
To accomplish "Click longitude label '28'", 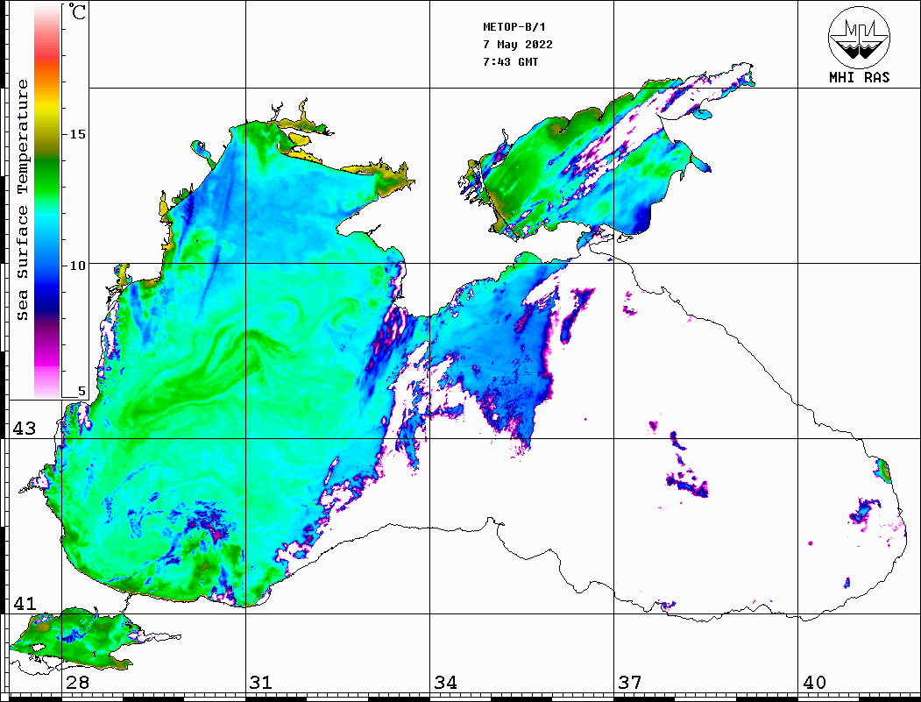I will (x=77, y=682).
